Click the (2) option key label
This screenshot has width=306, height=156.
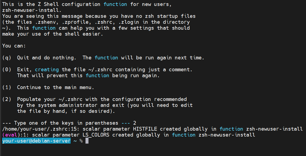pos(6,99)
